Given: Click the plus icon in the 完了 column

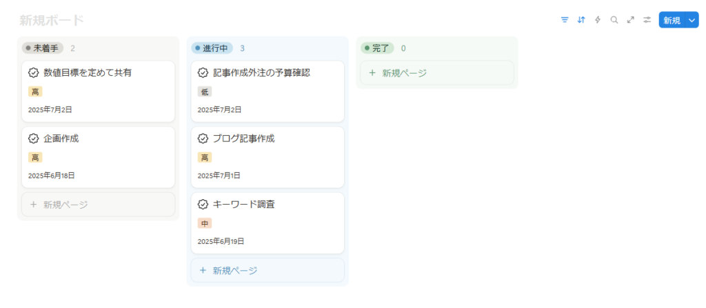Looking at the screenshot, I should point(372,73).
